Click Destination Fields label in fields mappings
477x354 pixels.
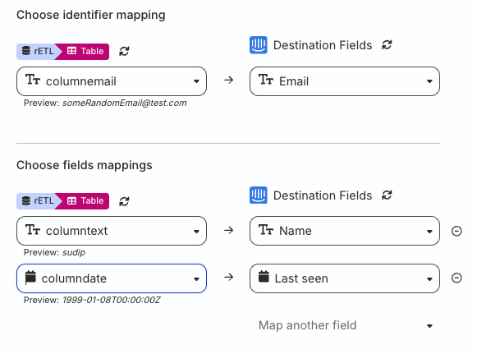coord(323,195)
